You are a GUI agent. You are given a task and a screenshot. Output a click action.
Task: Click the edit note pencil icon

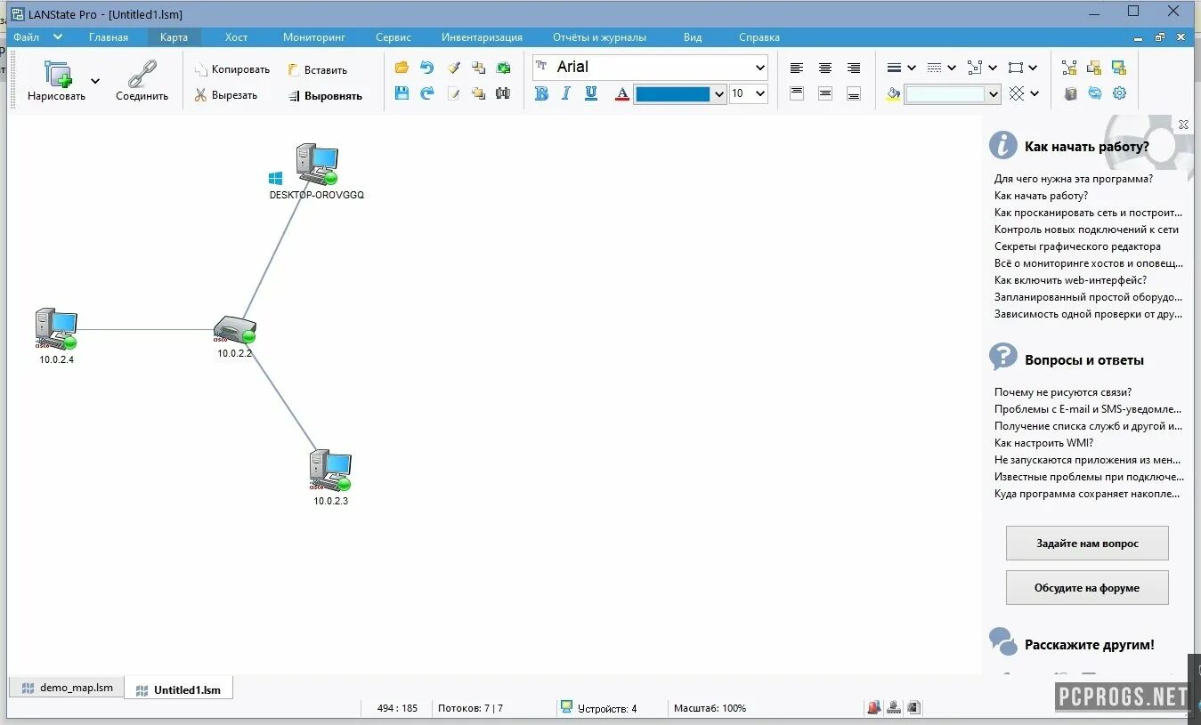click(453, 93)
